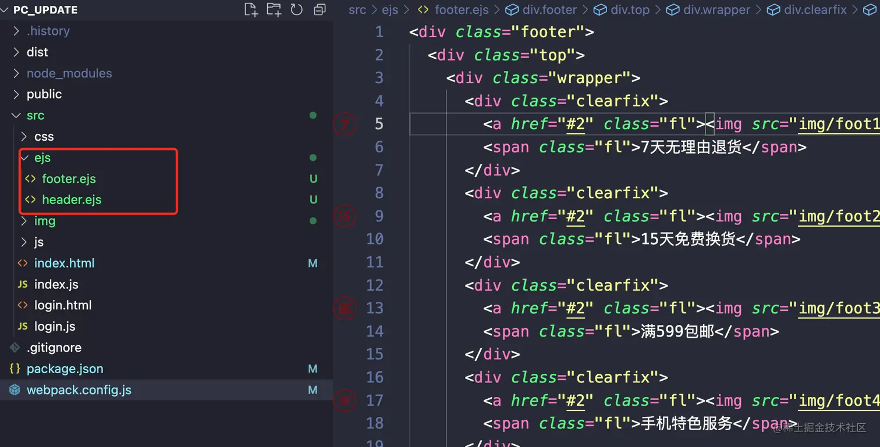Follow the img/foot4 link on line 17

coord(839,400)
